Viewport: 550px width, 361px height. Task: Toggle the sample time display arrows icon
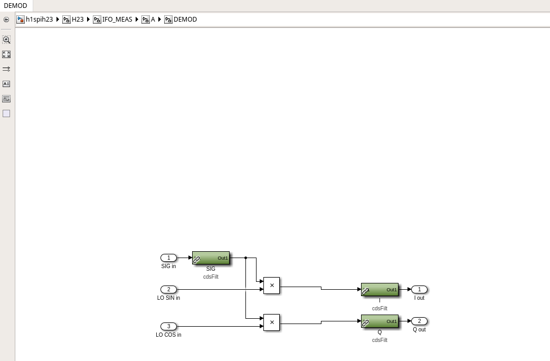click(6, 69)
